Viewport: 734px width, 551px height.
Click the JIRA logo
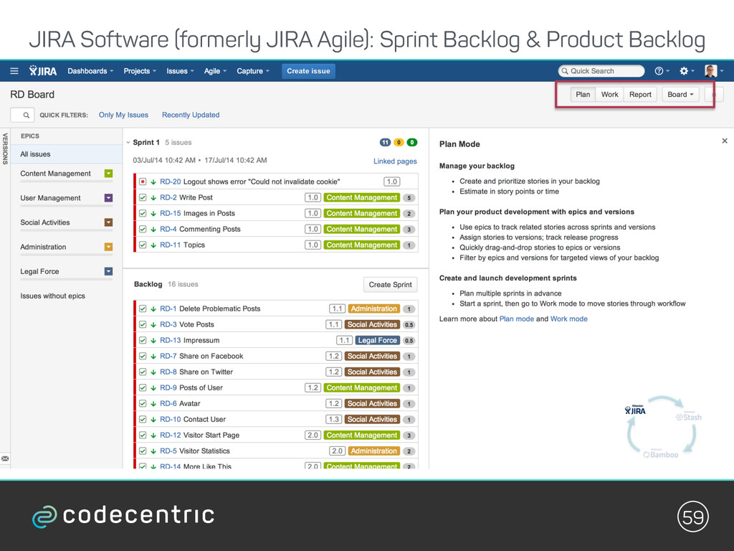pos(42,71)
